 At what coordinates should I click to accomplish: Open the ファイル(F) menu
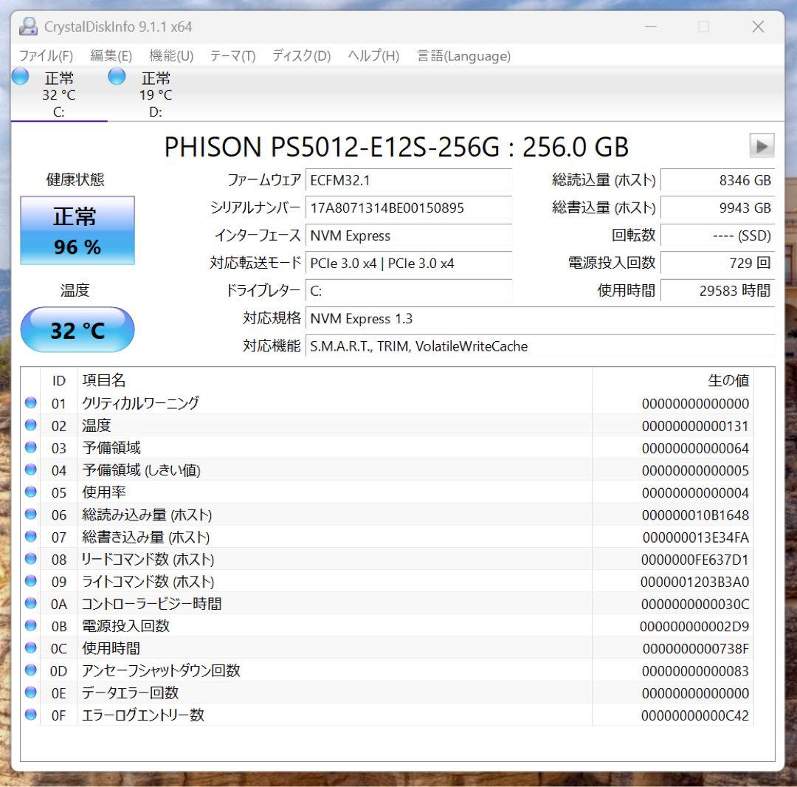[x=46, y=56]
